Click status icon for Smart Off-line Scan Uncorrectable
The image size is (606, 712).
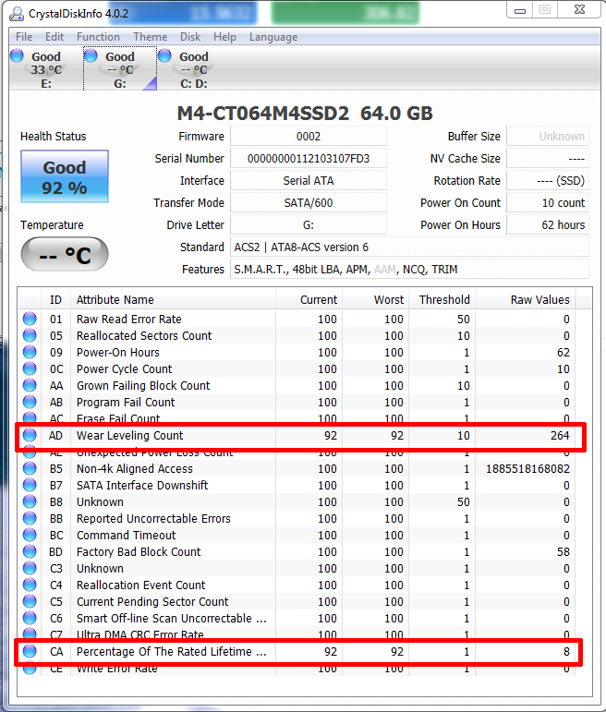(30, 618)
